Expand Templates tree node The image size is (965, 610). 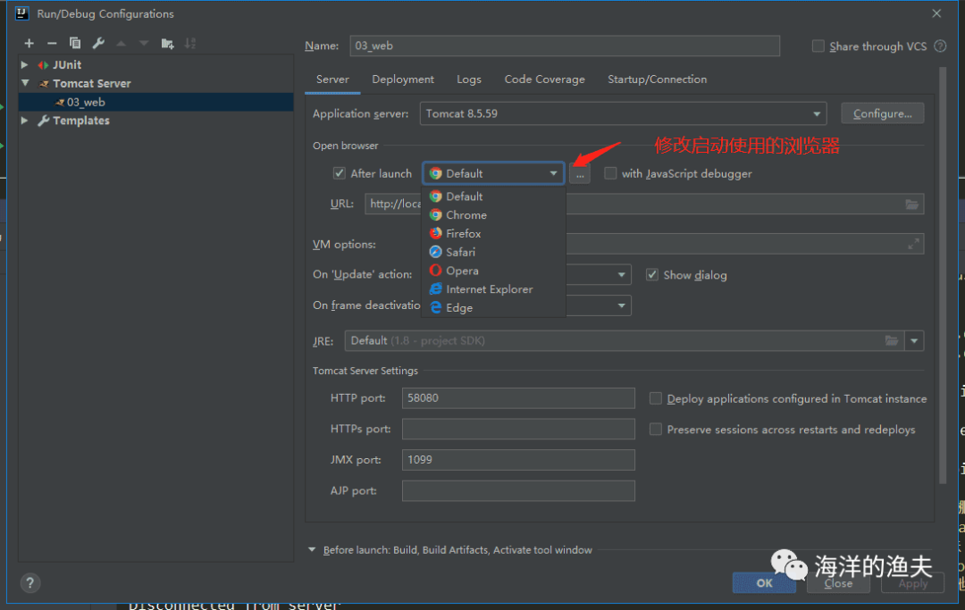(25, 121)
